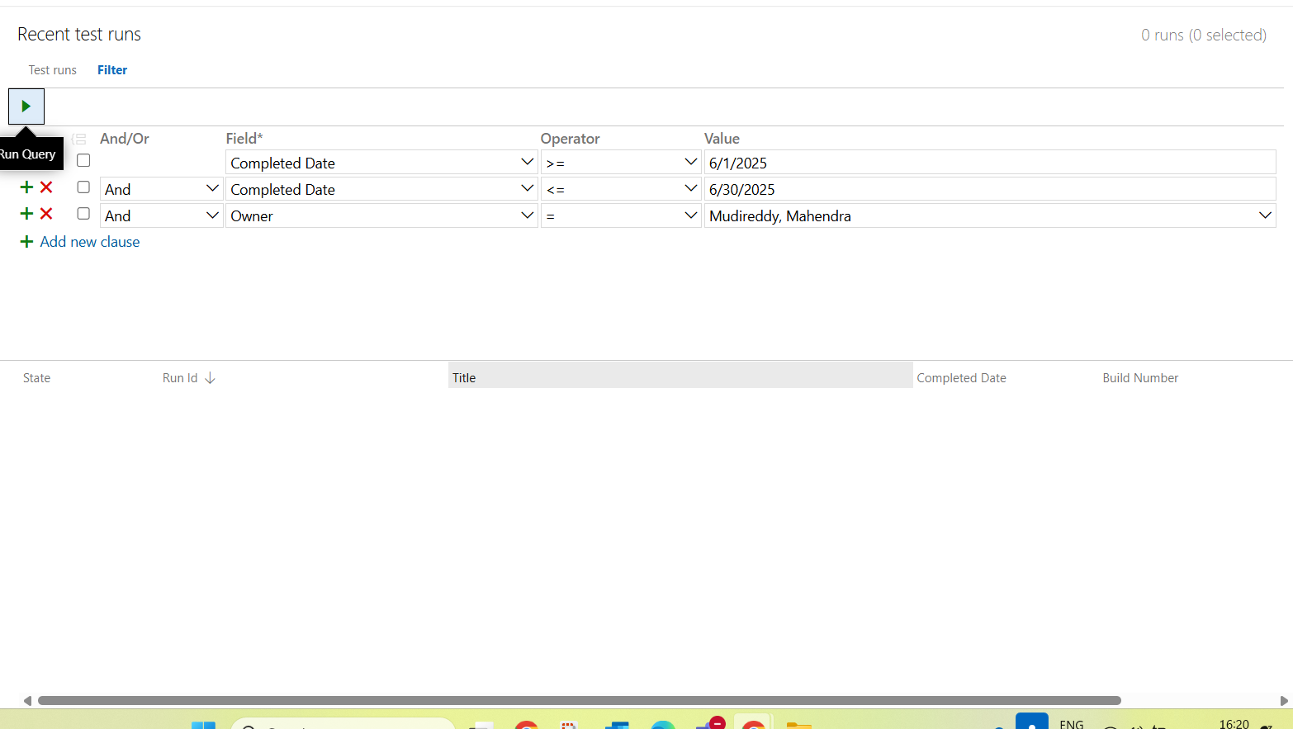Screen dimensions: 1293x729
Task: Open the ENG language indicator in the taskbar
Action: coord(1072,723)
